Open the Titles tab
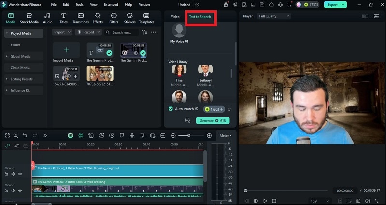Image resolution: width=386 pixels, height=205 pixels. click(x=63, y=18)
